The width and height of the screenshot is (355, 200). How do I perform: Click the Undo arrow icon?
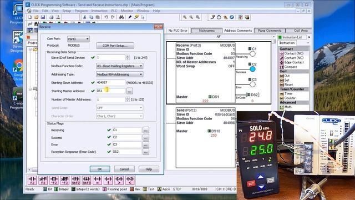pyautogui.click(x=106, y=17)
